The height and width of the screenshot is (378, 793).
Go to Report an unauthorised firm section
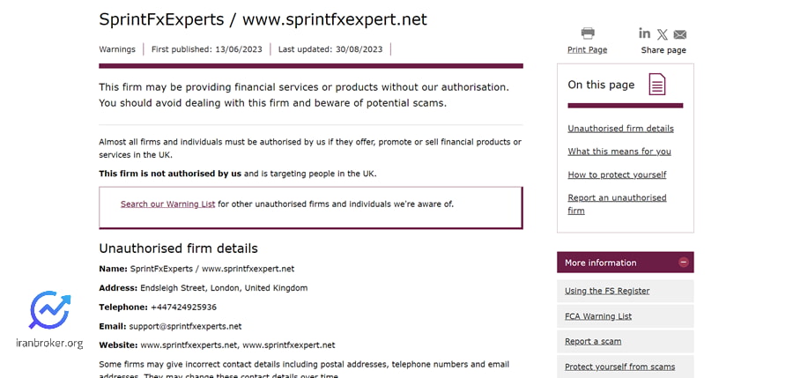[617, 204]
